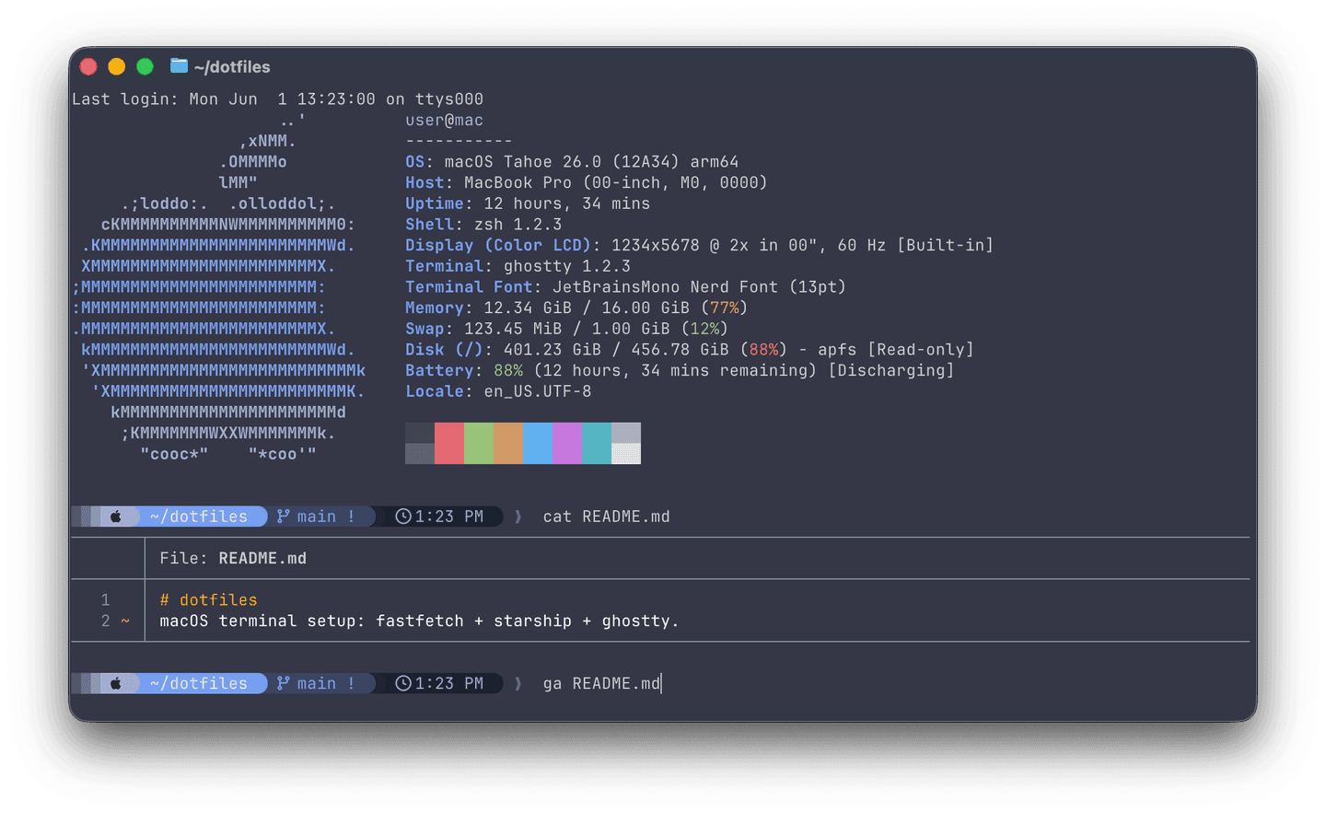The image size is (1326, 813).
Task: Click the Apple logo icon in the 'cat README.md' prompt
Action: [116, 517]
